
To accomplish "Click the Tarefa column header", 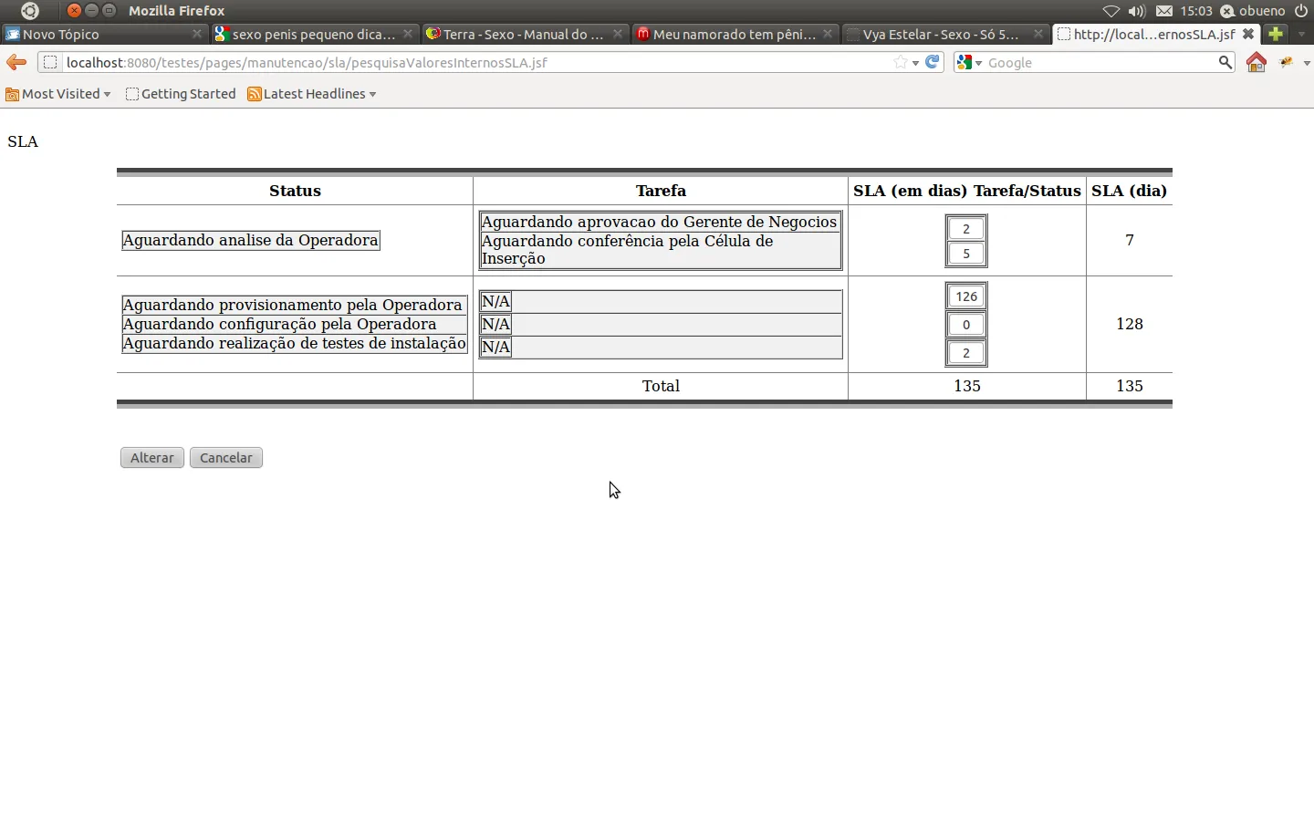I will pyautogui.click(x=661, y=191).
